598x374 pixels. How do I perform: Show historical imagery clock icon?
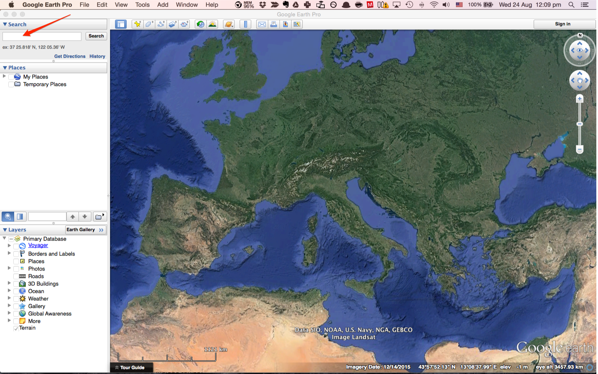201,24
